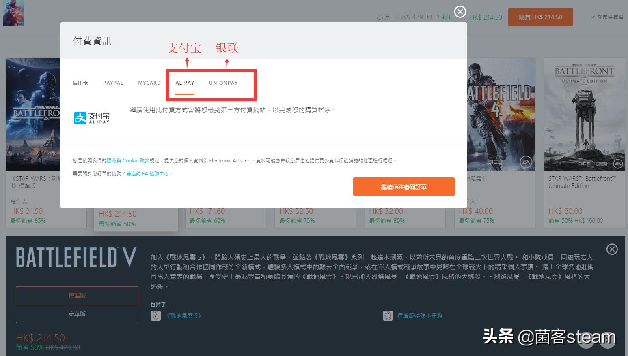Viewport: 628px width, 356px height.
Task: Select the PAYPAL payment method
Action: click(113, 83)
